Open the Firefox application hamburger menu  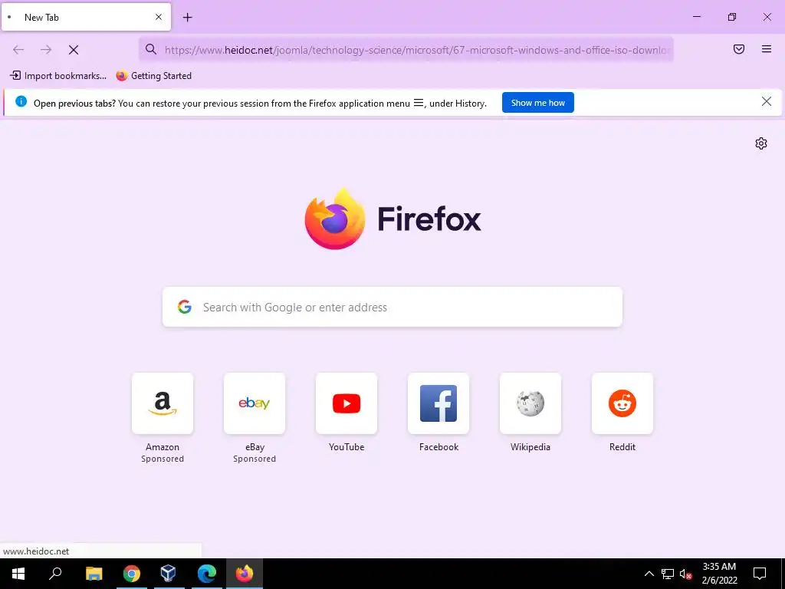(767, 49)
